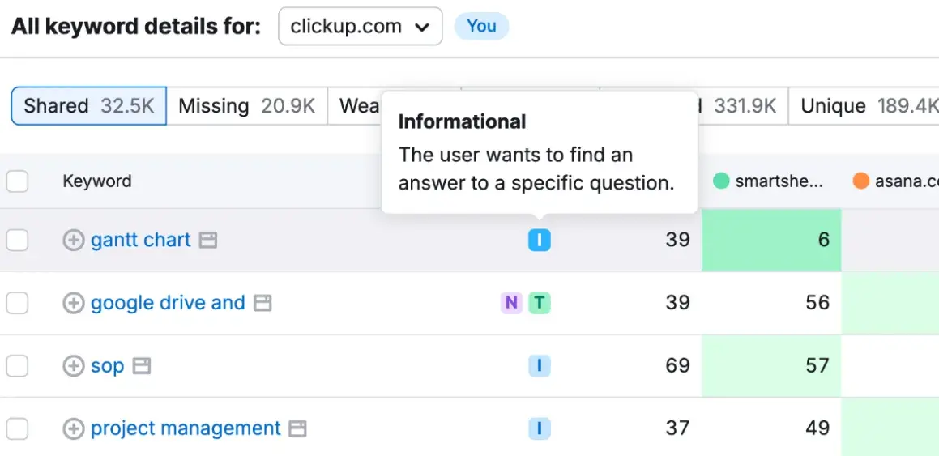939x456 pixels.
Task: Open the clickup.com domain dropdown
Action: [360, 27]
